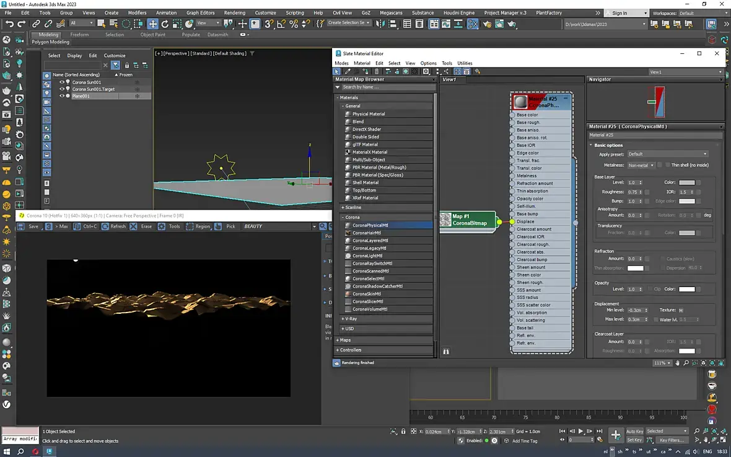Toggle visibility of Corona Sun001
The width and height of the screenshot is (731, 457).
click(x=61, y=82)
